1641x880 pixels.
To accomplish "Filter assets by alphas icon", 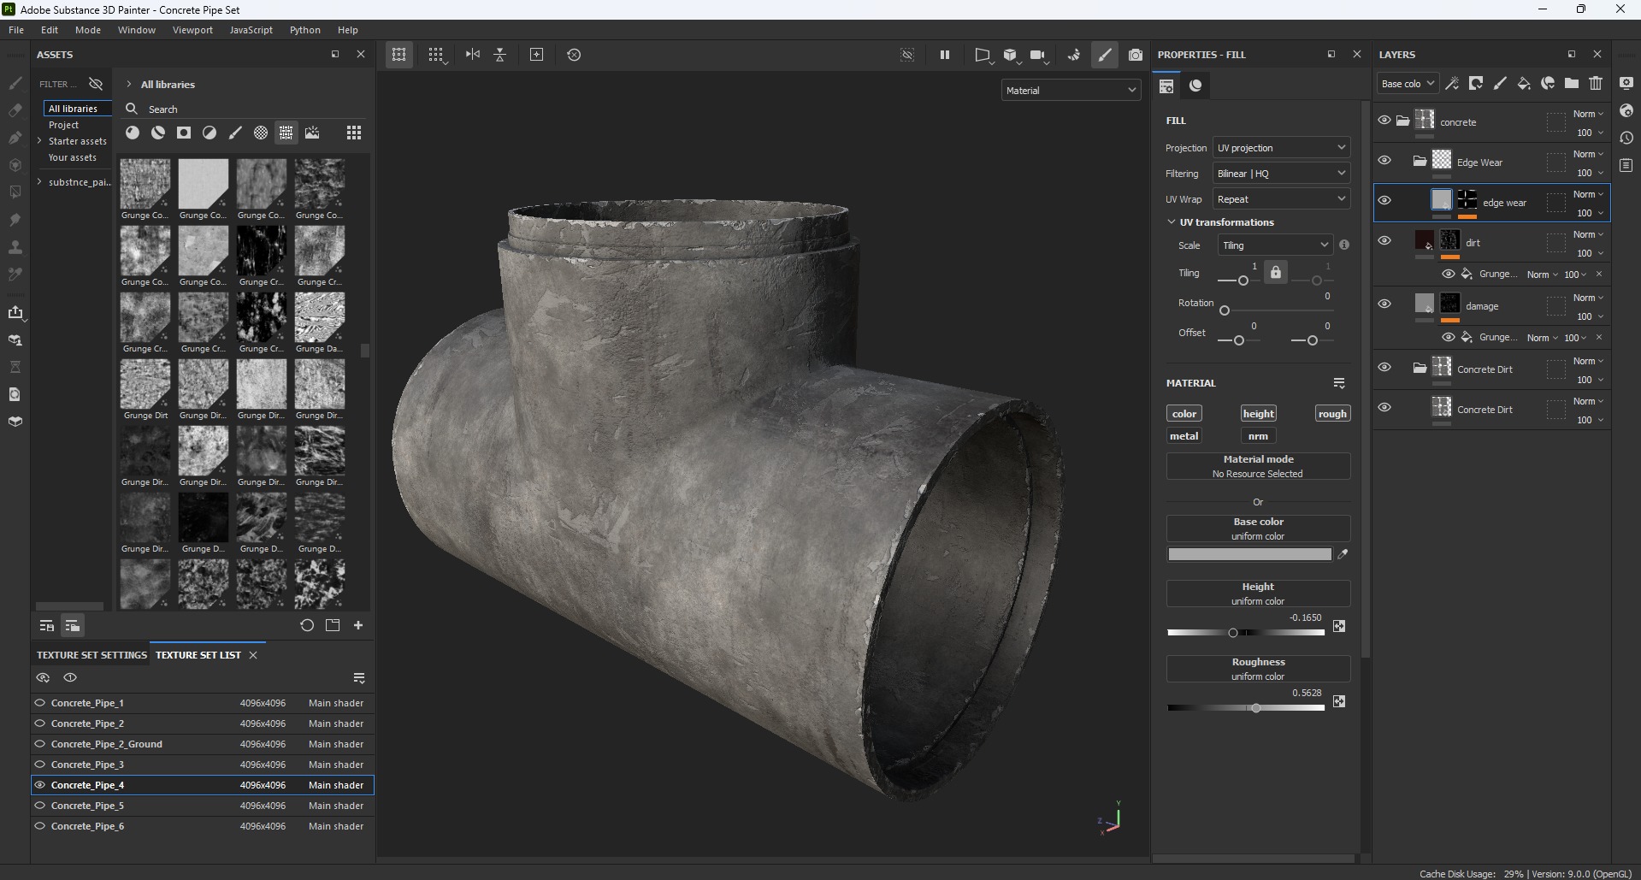I will [261, 133].
